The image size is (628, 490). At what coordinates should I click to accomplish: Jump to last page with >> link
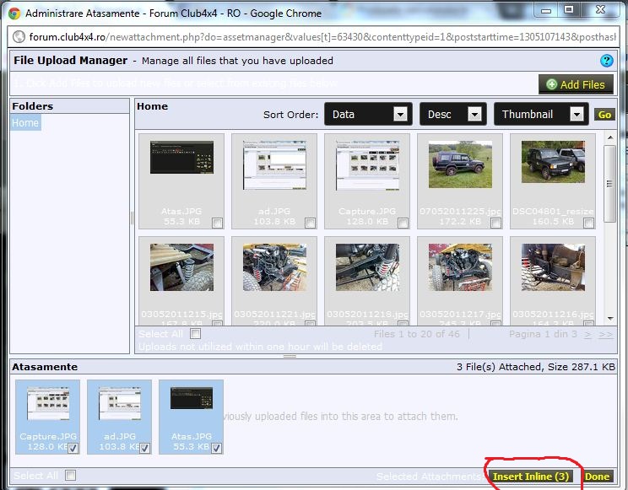pos(605,334)
